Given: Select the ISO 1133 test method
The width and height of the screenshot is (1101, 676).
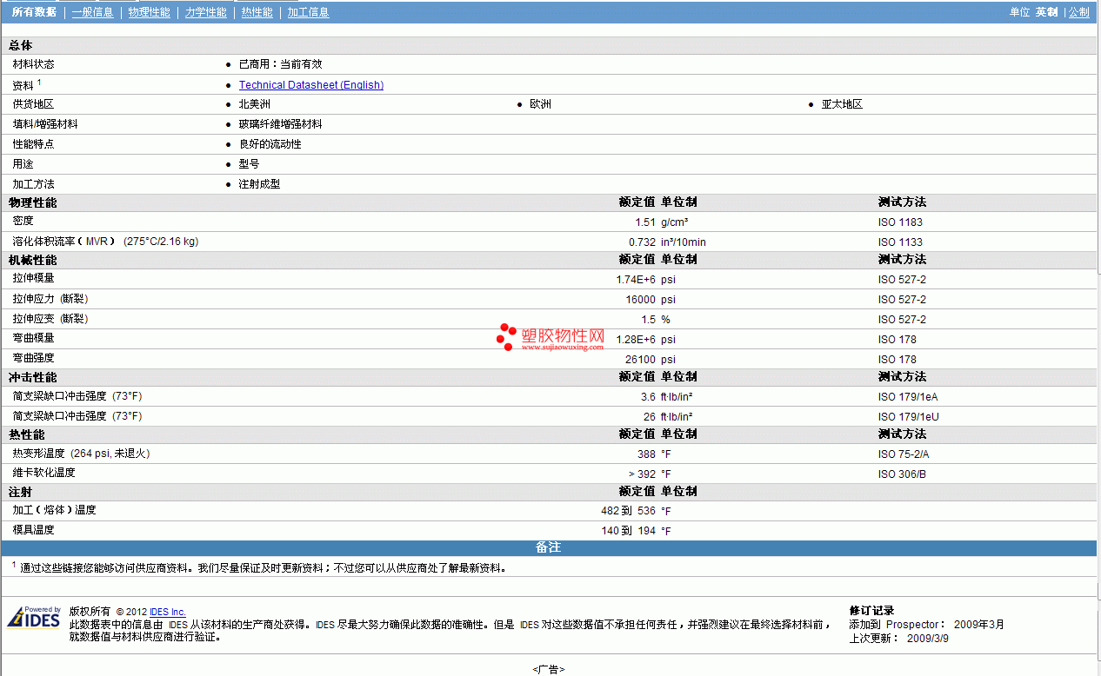Looking at the screenshot, I should tap(900, 242).
